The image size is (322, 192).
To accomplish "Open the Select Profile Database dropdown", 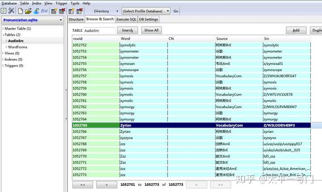I will [x=146, y=11].
